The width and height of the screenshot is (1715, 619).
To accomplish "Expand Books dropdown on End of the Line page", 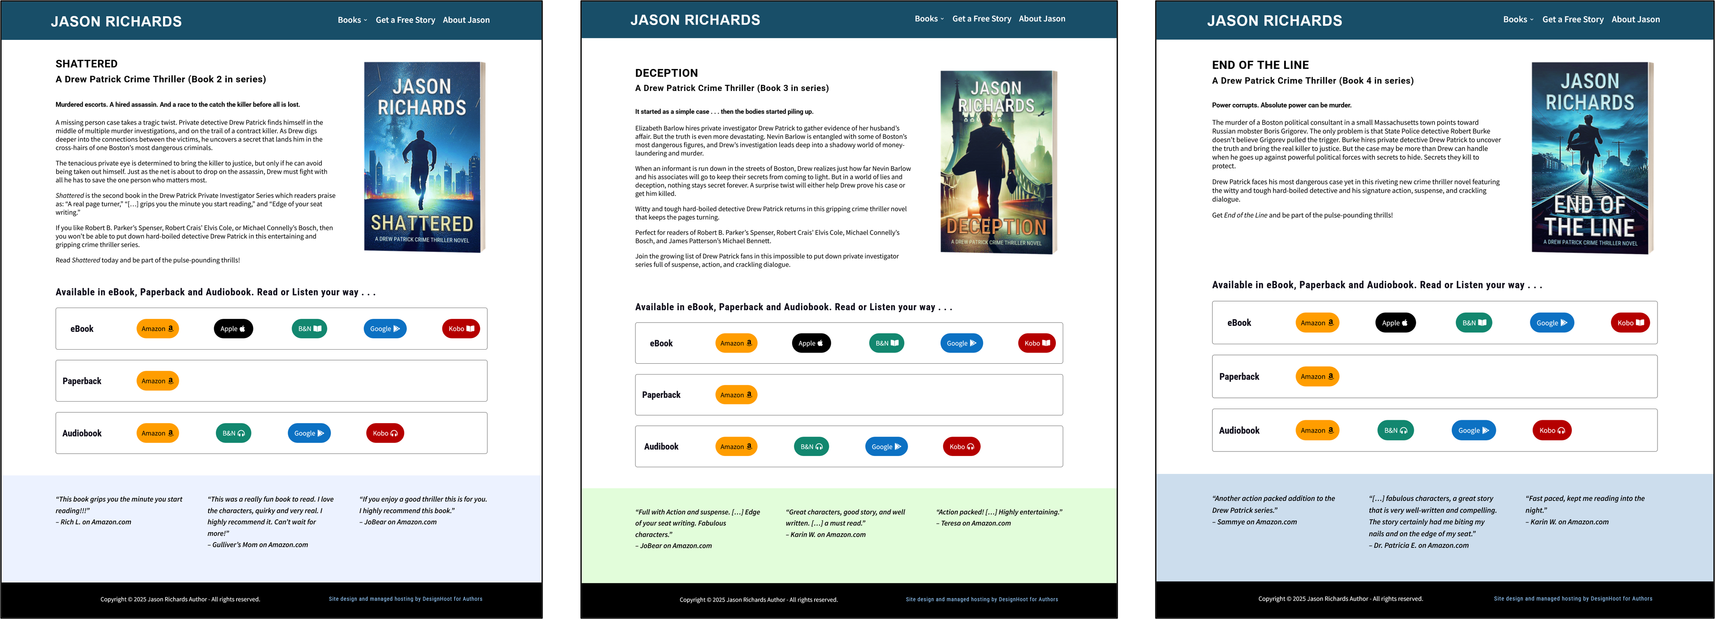I will pyautogui.click(x=1517, y=19).
